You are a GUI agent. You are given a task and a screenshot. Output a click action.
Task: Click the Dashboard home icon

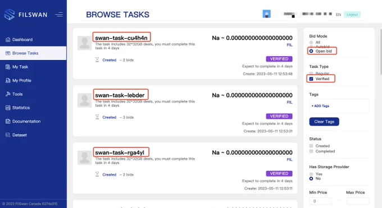pos(8,39)
